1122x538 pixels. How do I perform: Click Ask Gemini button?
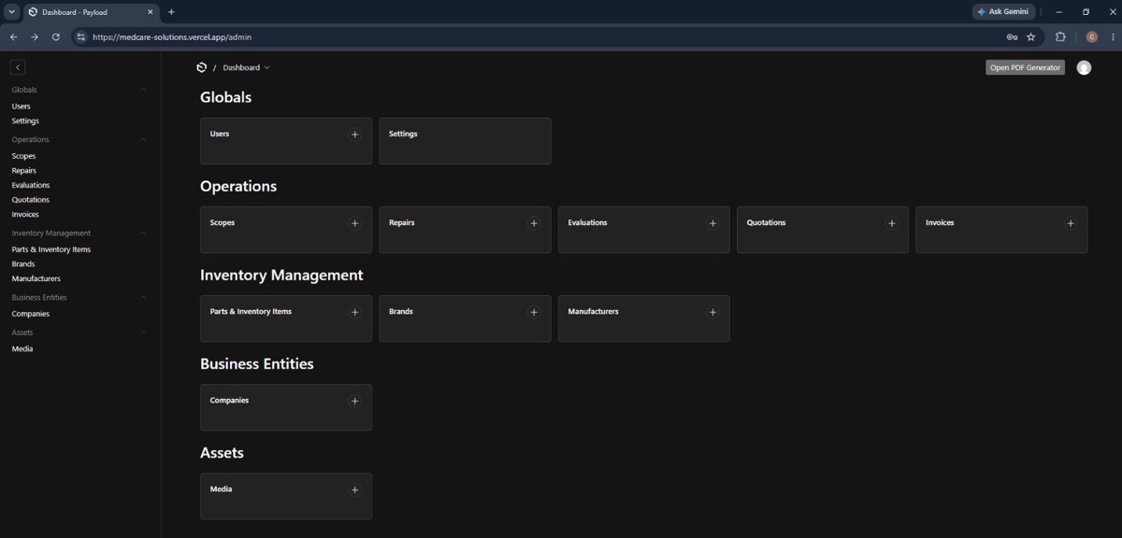pyautogui.click(x=1004, y=12)
